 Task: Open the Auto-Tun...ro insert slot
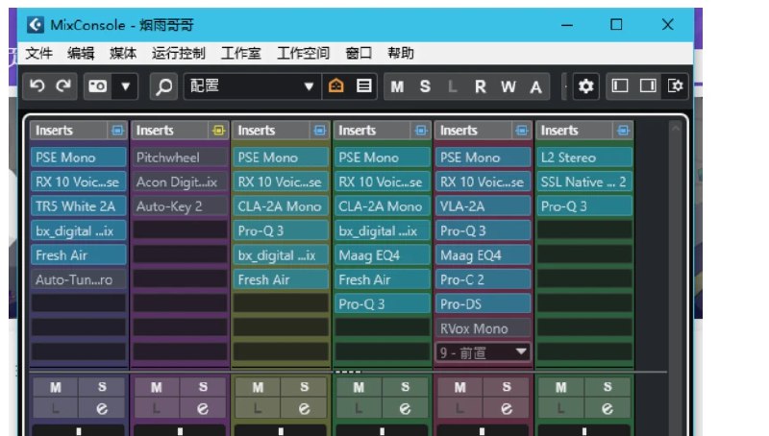(79, 279)
